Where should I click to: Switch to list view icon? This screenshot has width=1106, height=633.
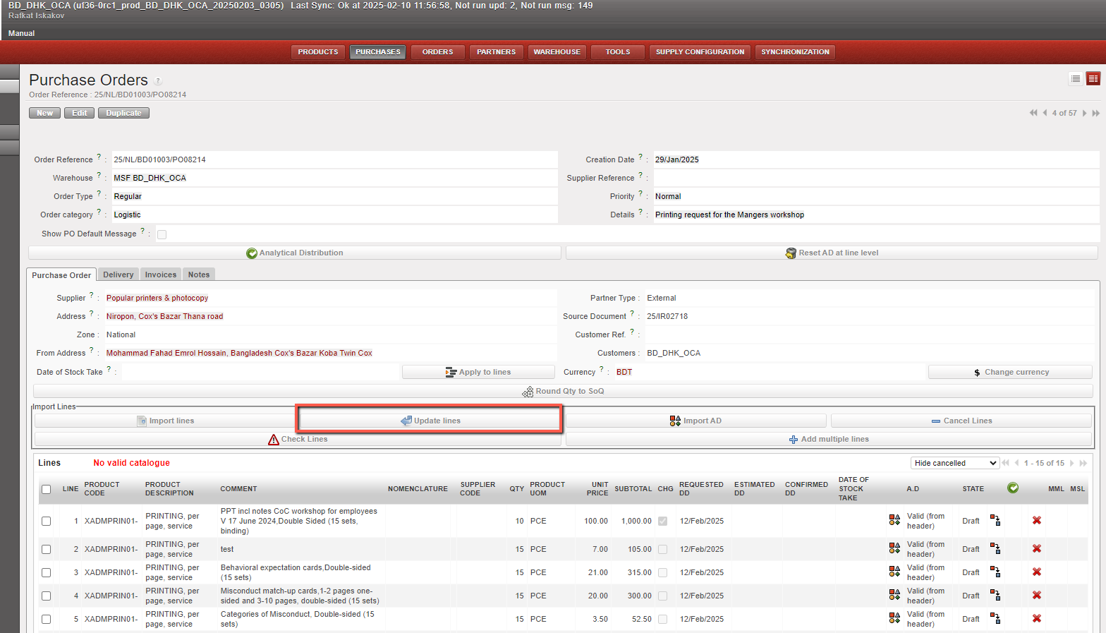click(1075, 79)
